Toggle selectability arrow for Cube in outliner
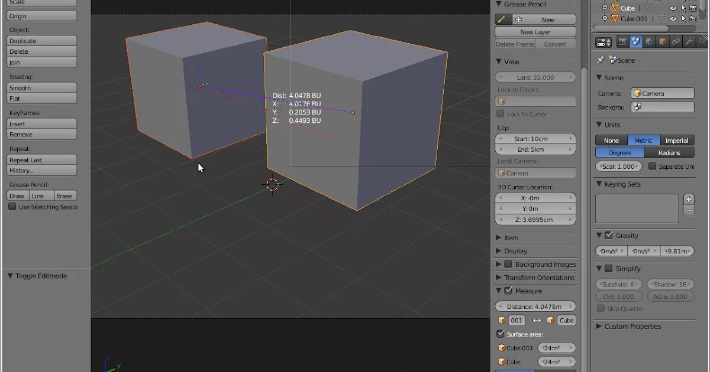Image resolution: width=710 pixels, height=372 pixels. point(683,8)
